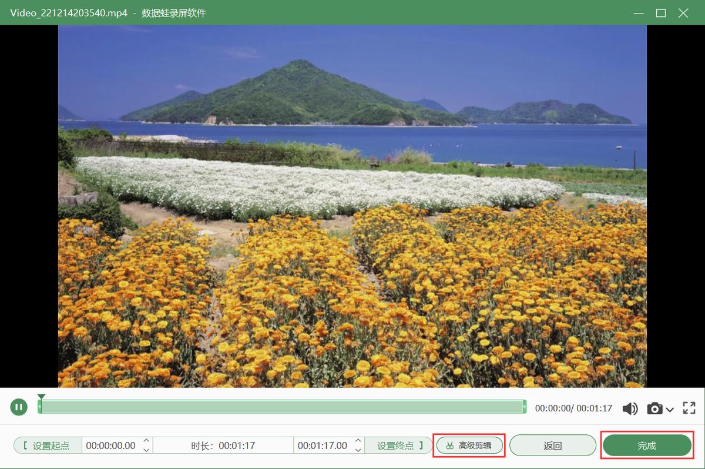Click the scissors icon on 高级剪辑 button
This screenshot has height=469, width=705.
[x=449, y=445]
